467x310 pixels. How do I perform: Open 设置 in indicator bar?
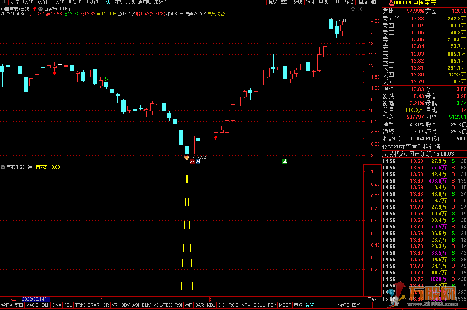(310, 305)
